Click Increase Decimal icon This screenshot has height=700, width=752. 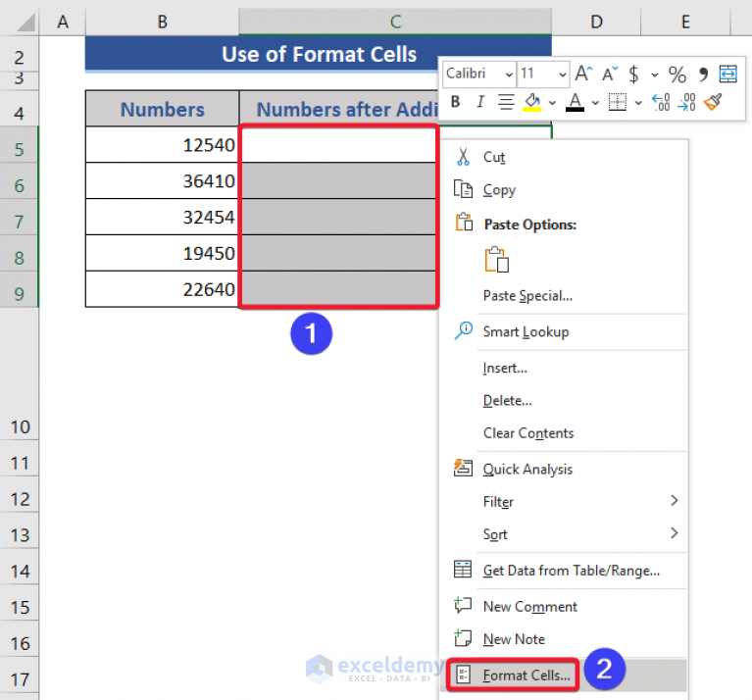point(661,102)
